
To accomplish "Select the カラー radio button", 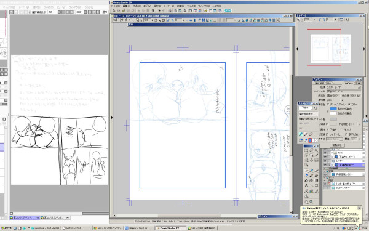I will tap(349, 105).
